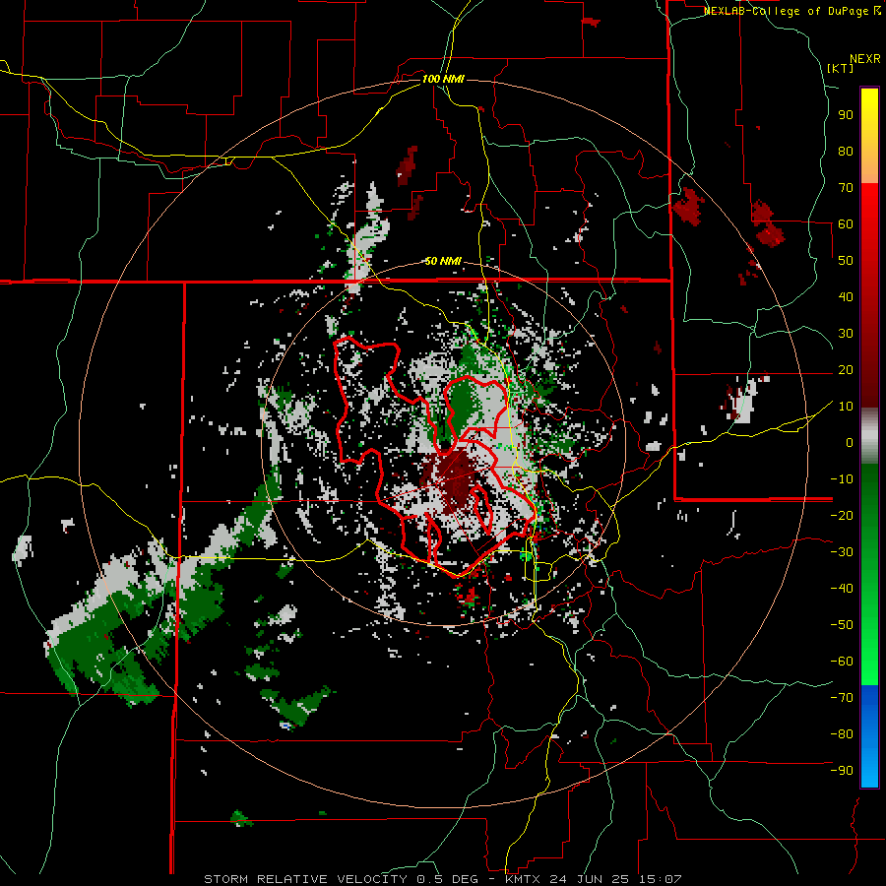Screen dimensions: 886x886
Task: Click the -30 value on the velocity scale
Action: [842, 552]
